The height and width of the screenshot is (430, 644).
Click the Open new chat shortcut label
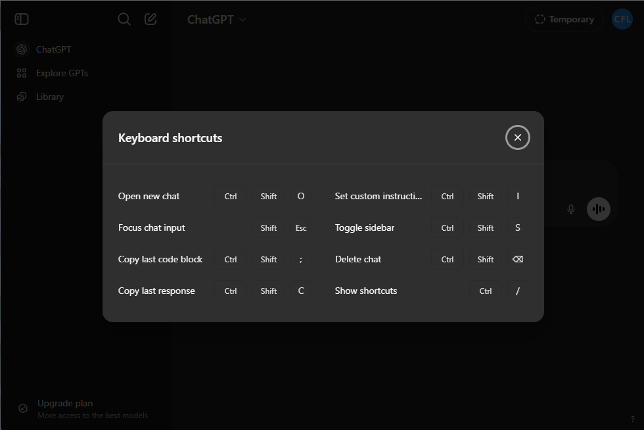click(x=149, y=196)
